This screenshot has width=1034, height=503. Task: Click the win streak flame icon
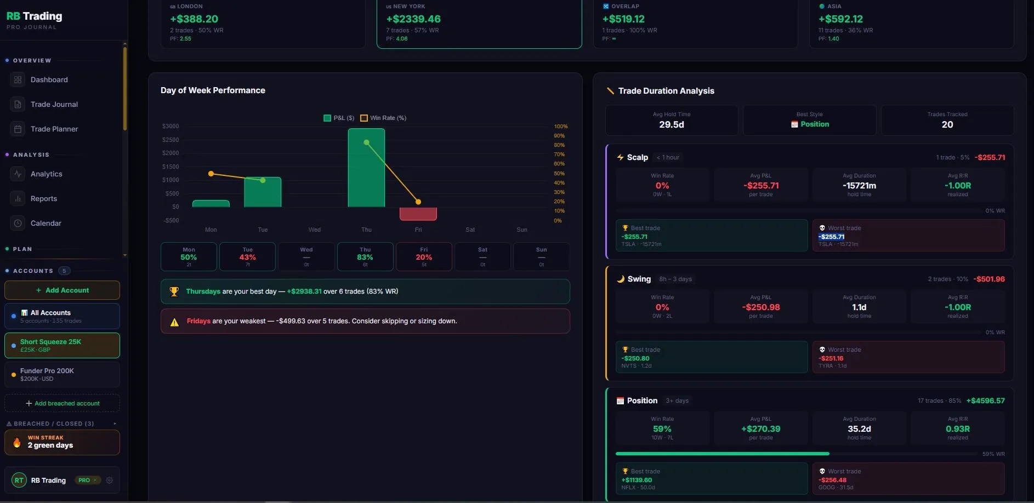click(17, 442)
